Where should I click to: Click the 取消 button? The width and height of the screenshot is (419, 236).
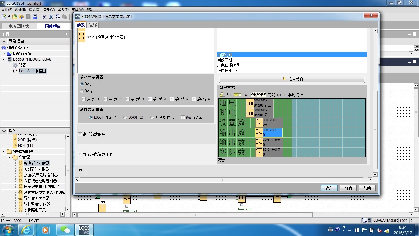click(348, 188)
